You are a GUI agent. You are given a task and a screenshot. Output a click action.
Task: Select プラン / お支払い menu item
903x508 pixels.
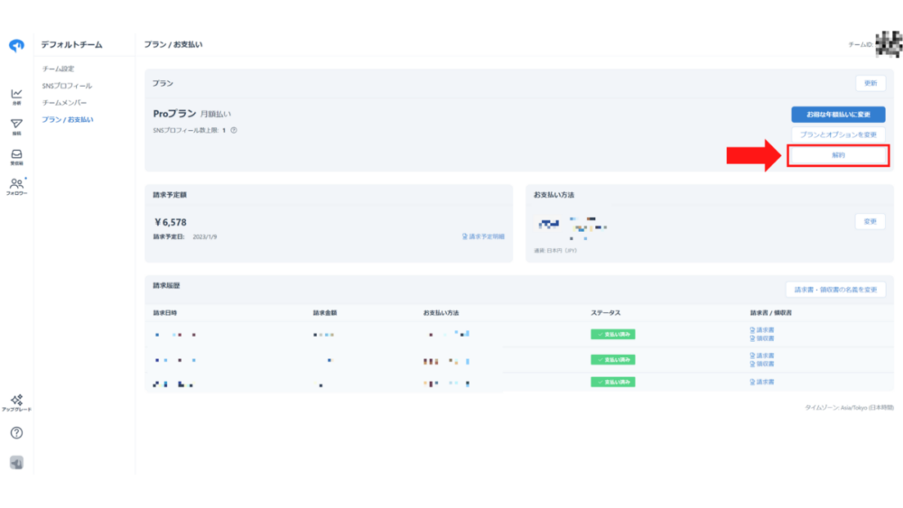pos(68,120)
